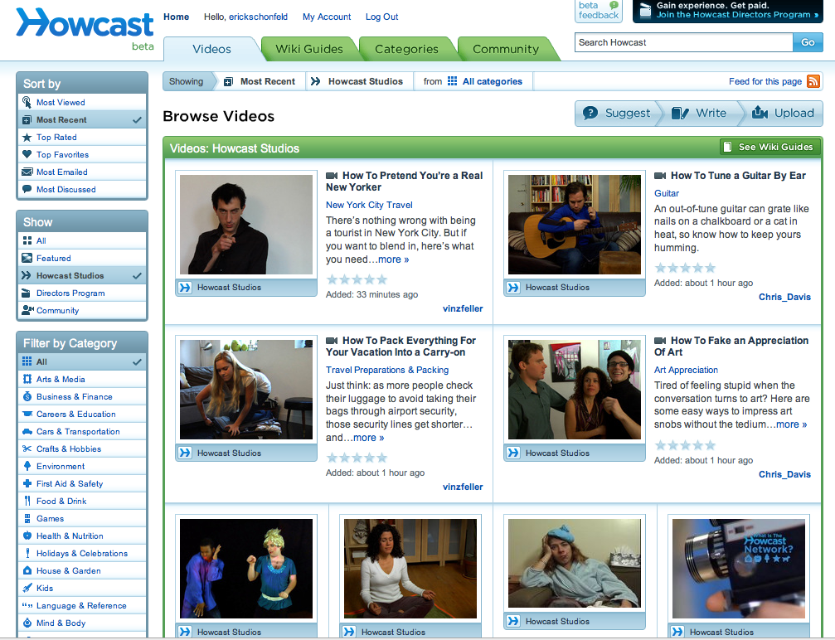Open the Howcast Studios breadcrumb selector
This screenshot has height=640, width=835.
(x=357, y=81)
